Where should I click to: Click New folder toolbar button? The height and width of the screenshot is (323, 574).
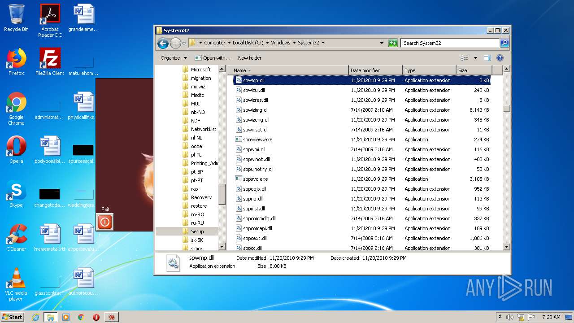coord(250,58)
